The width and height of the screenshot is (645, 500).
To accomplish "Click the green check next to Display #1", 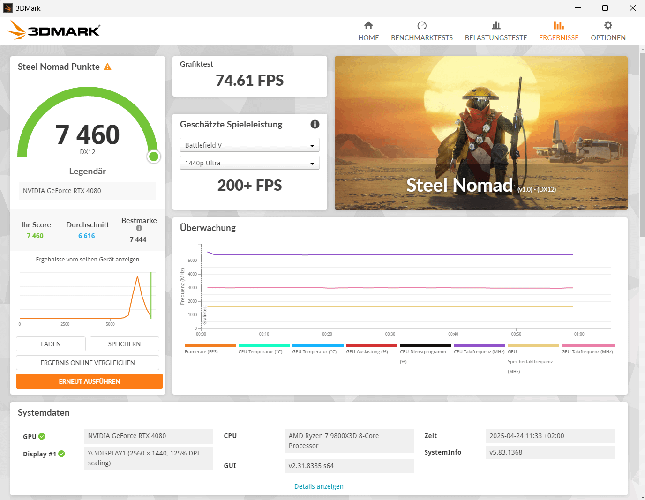I will click(x=62, y=454).
